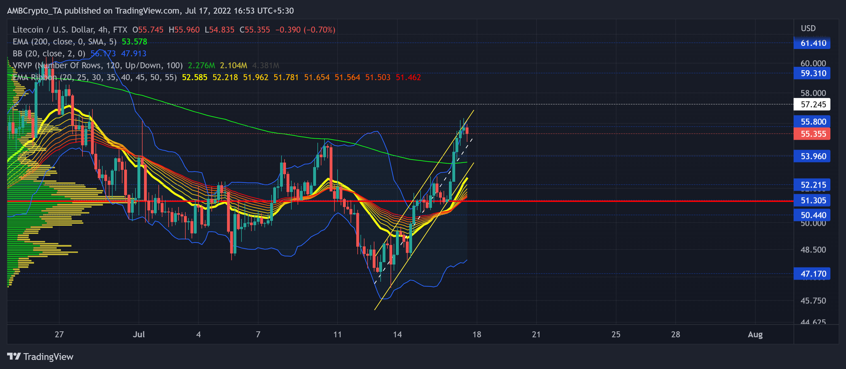The width and height of the screenshot is (846, 369).
Task: Click the EMA Ribbon value 52.585
Action: point(195,77)
